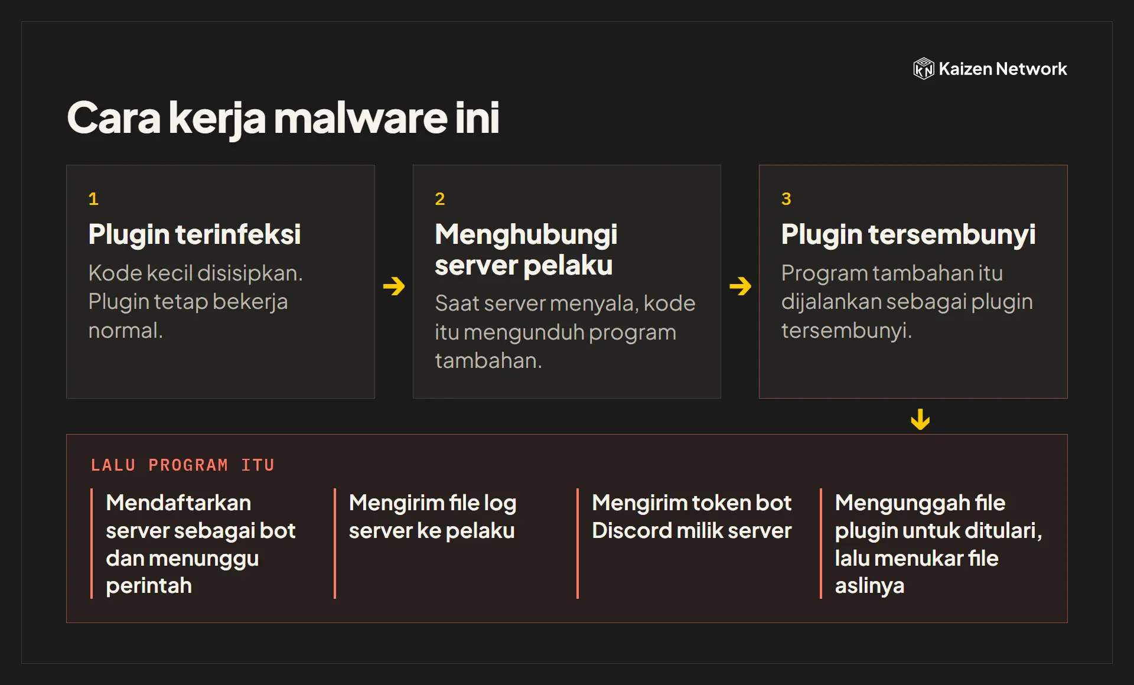
Task: Click the 'Menghubungi server pelaku' heading
Action: click(x=526, y=249)
